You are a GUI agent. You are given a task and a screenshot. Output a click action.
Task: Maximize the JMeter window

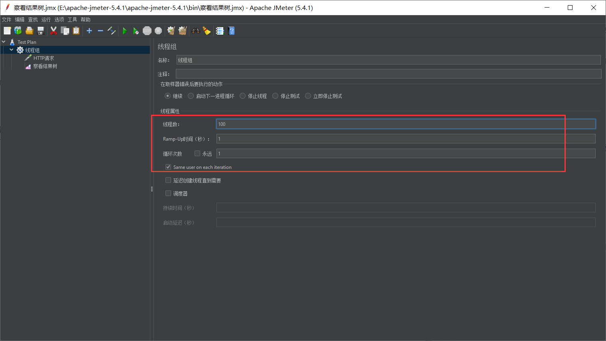[570, 8]
